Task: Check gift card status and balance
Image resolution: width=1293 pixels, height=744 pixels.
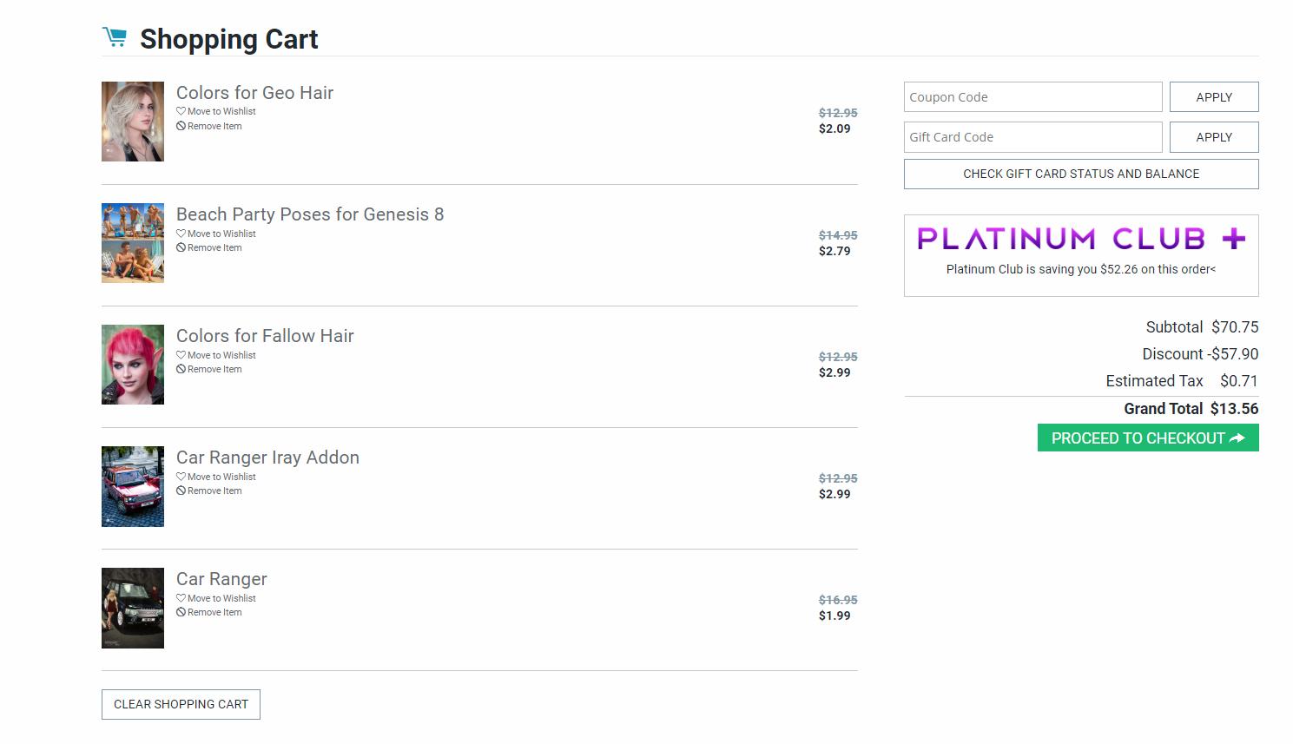Action: [1080, 174]
